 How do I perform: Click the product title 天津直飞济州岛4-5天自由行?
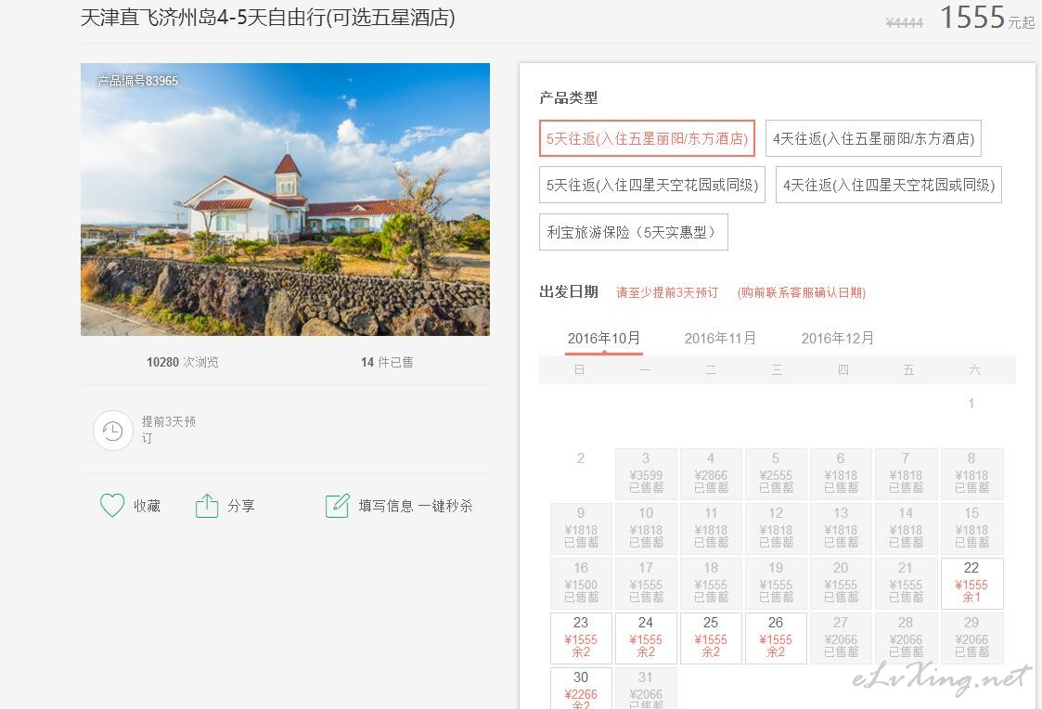point(268,18)
